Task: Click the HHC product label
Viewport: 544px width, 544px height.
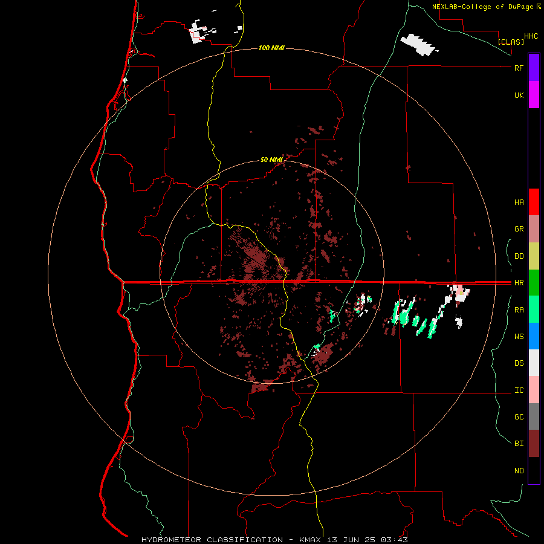Action: tap(531, 36)
